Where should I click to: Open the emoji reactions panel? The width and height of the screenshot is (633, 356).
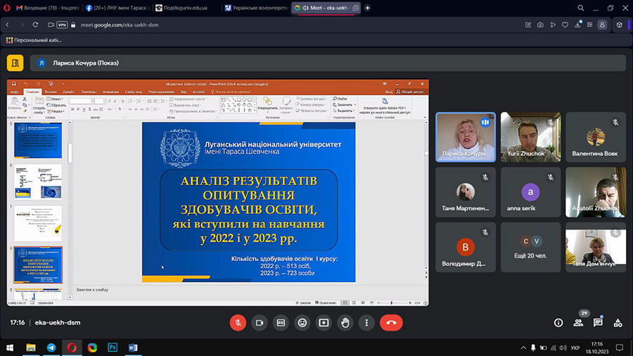coord(302,322)
